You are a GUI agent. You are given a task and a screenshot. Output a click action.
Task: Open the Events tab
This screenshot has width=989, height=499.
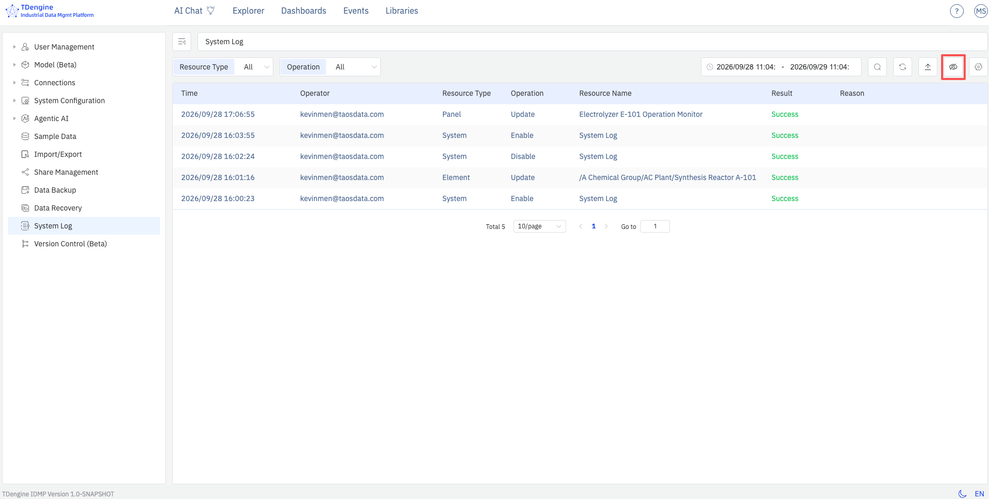[x=356, y=11]
